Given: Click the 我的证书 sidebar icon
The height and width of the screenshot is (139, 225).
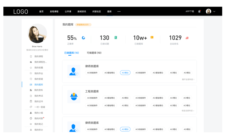Looking at the screenshot, I should (31, 101).
